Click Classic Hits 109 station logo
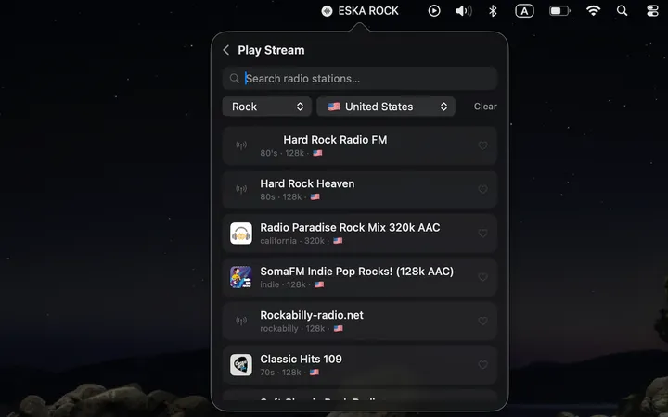 pyautogui.click(x=241, y=365)
